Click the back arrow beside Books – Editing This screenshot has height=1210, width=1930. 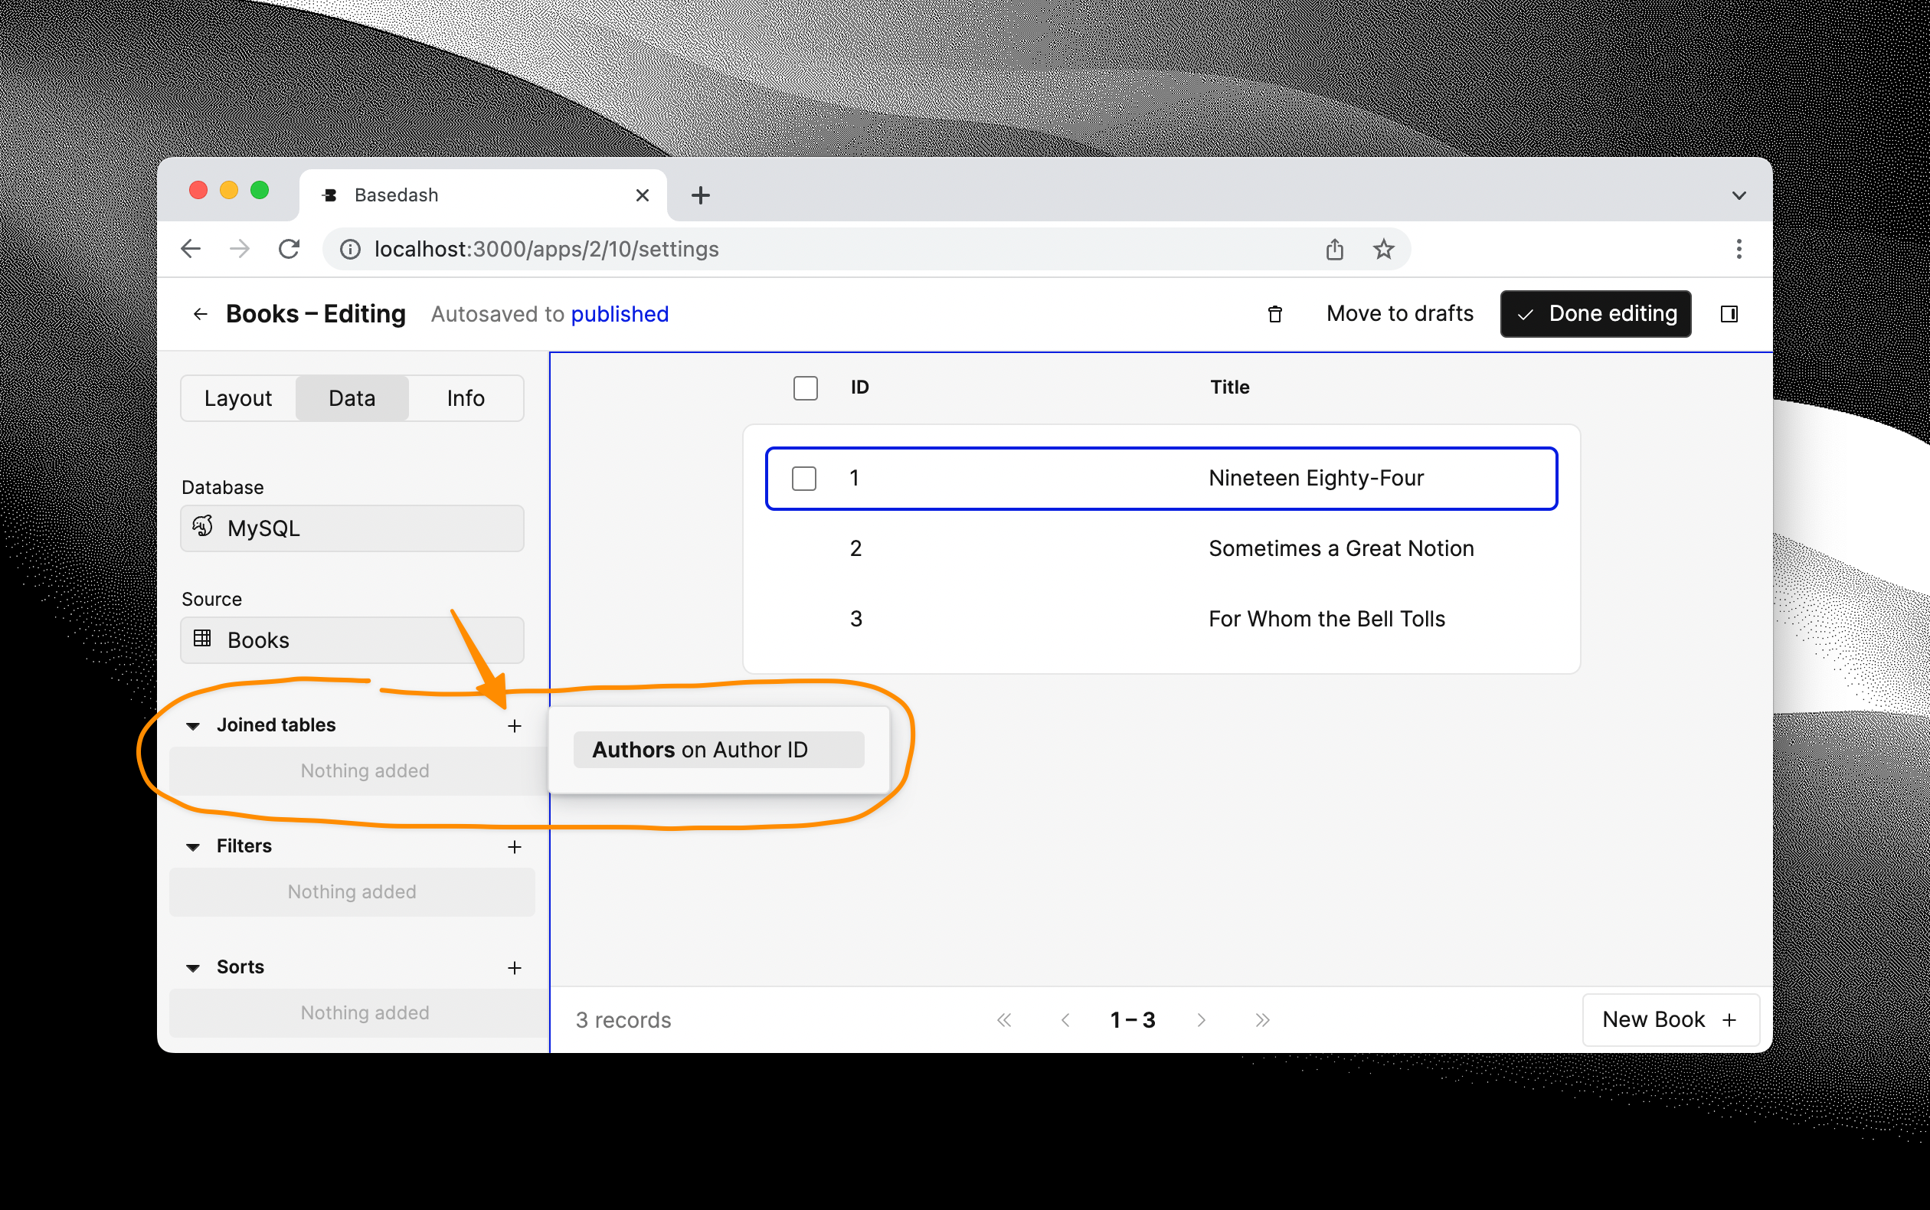pyautogui.click(x=200, y=315)
